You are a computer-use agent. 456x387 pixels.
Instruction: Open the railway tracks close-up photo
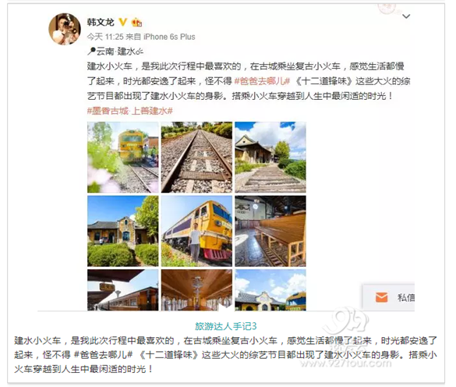[196, 158]
